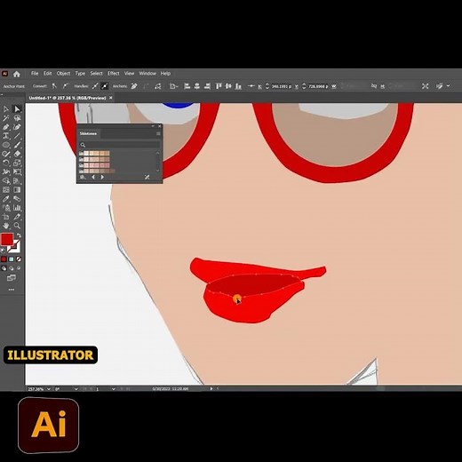Open the Type menu

pos(80,74)
